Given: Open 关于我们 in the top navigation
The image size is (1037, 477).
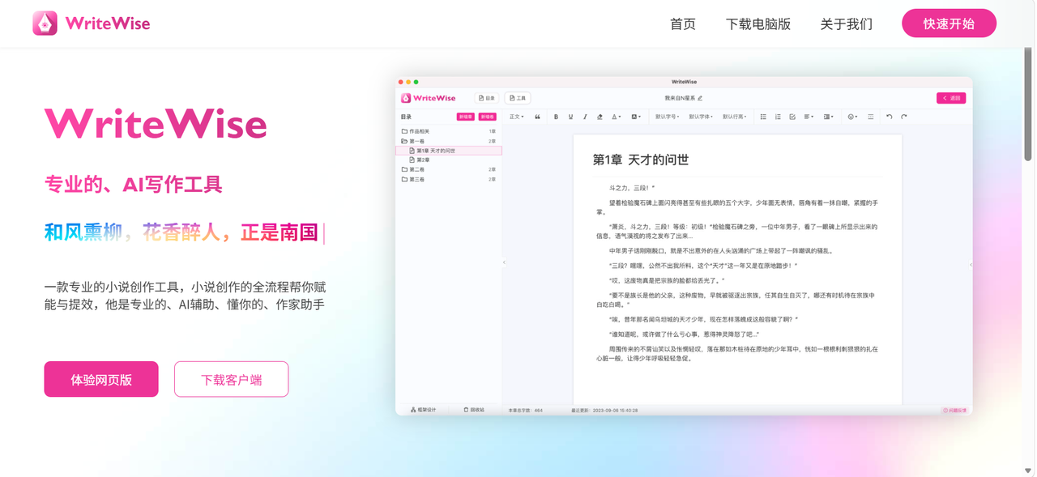Looking at the screenshot, I should pyautogui.click(x=847, y=24).
